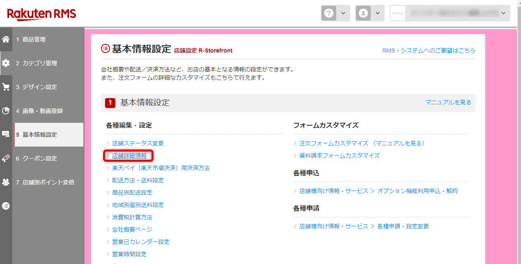Open the user account dropdown
Viewport: 521px width, 264px height.
(370, 13)
